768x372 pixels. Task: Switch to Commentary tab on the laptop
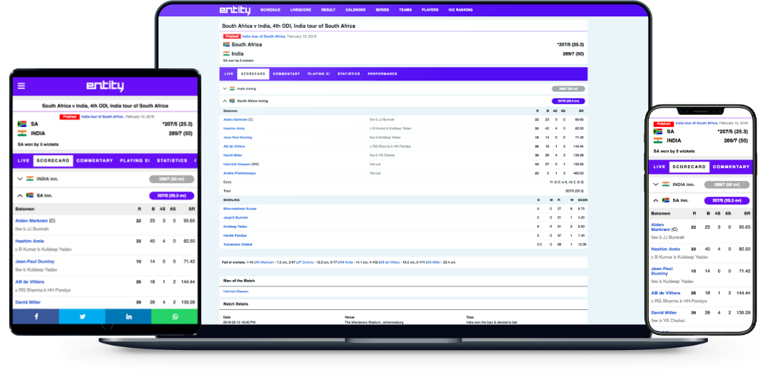[286, 73]
